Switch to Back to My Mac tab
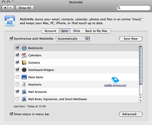This screenshot has width=152, height=125. 96,31
